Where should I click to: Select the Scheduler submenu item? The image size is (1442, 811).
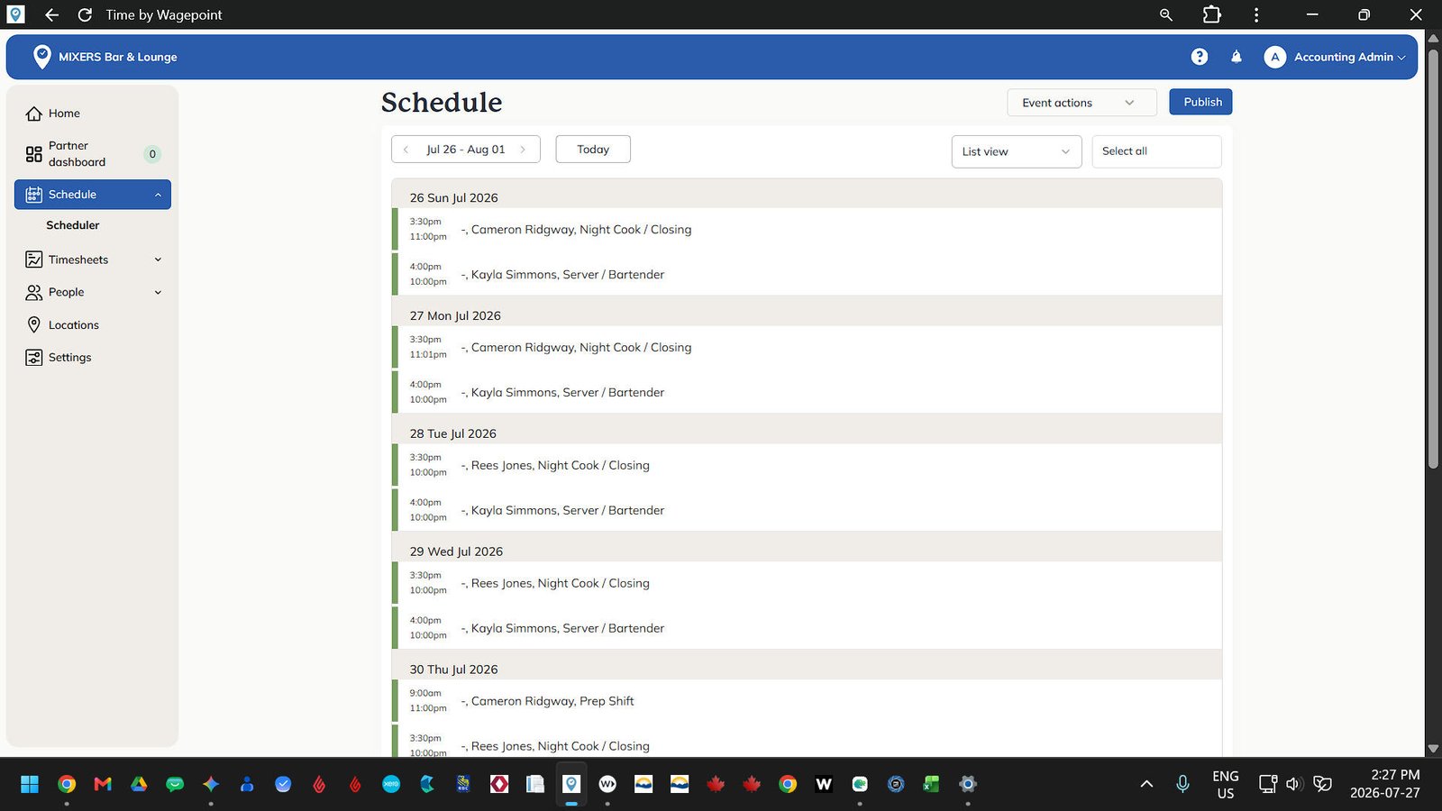(x=73, y=225)
